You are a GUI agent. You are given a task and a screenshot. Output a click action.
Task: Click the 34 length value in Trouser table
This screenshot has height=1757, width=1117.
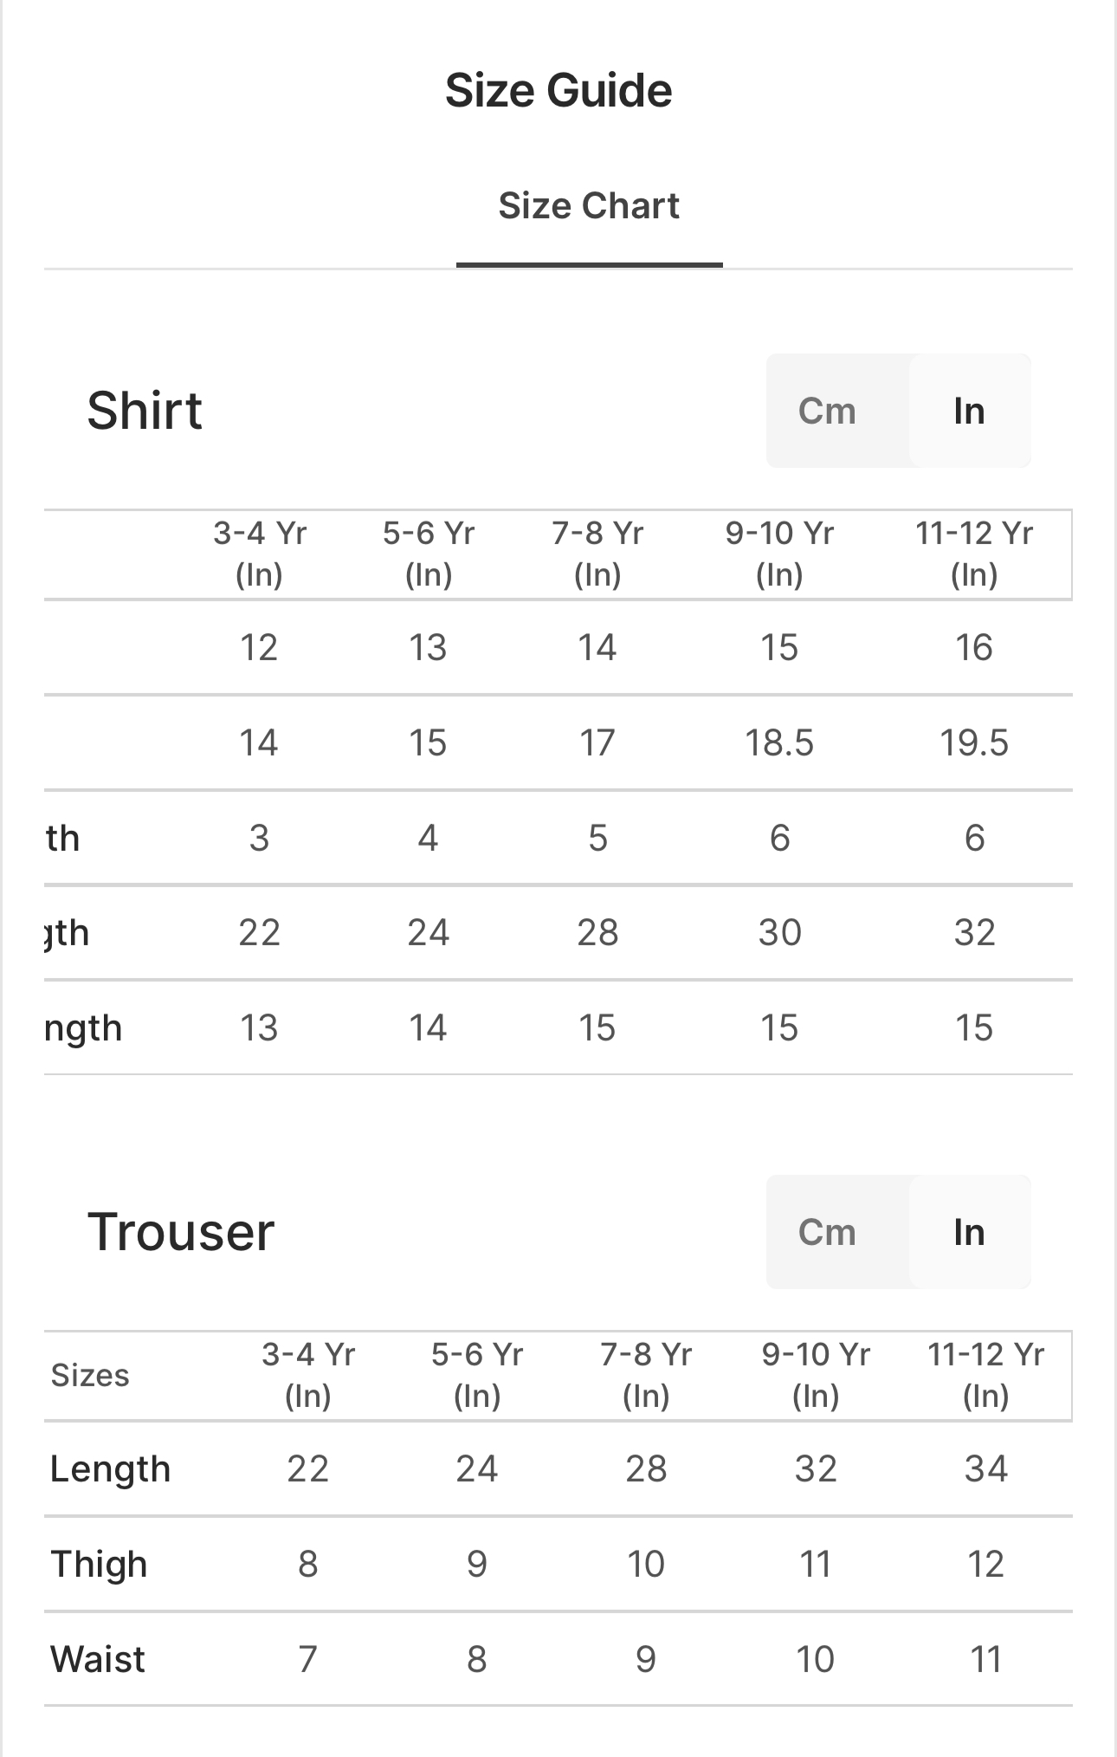click(x=985, y=1468)
